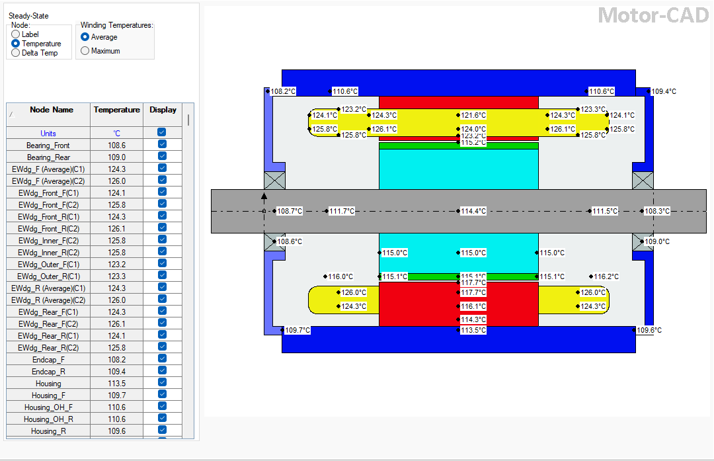Choose Maximum winding temperatures
The width and height of the screenshot is (714, 461).
[x=85, y=51]
